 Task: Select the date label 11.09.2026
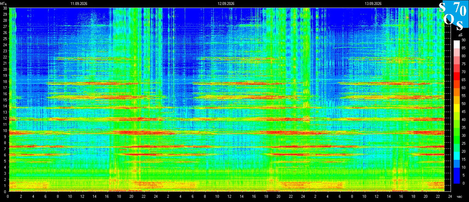(x=79, y=3)
